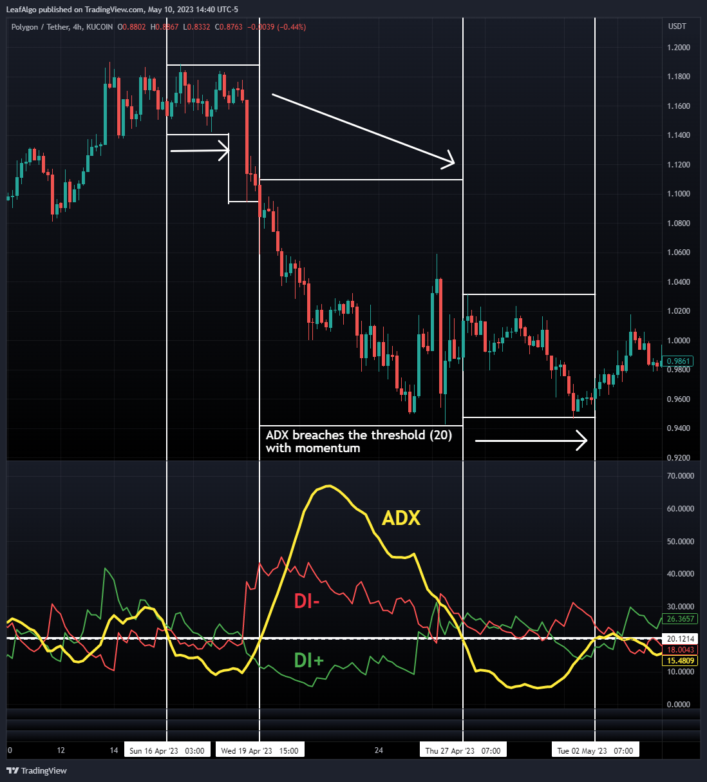Click the threshold value label 20.1214
The image size is (707, 782).
coord(681,639)
